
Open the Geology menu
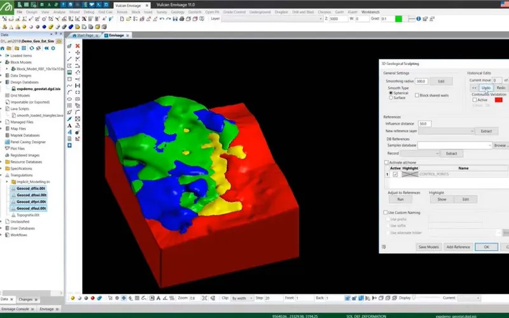pos(178,12)
